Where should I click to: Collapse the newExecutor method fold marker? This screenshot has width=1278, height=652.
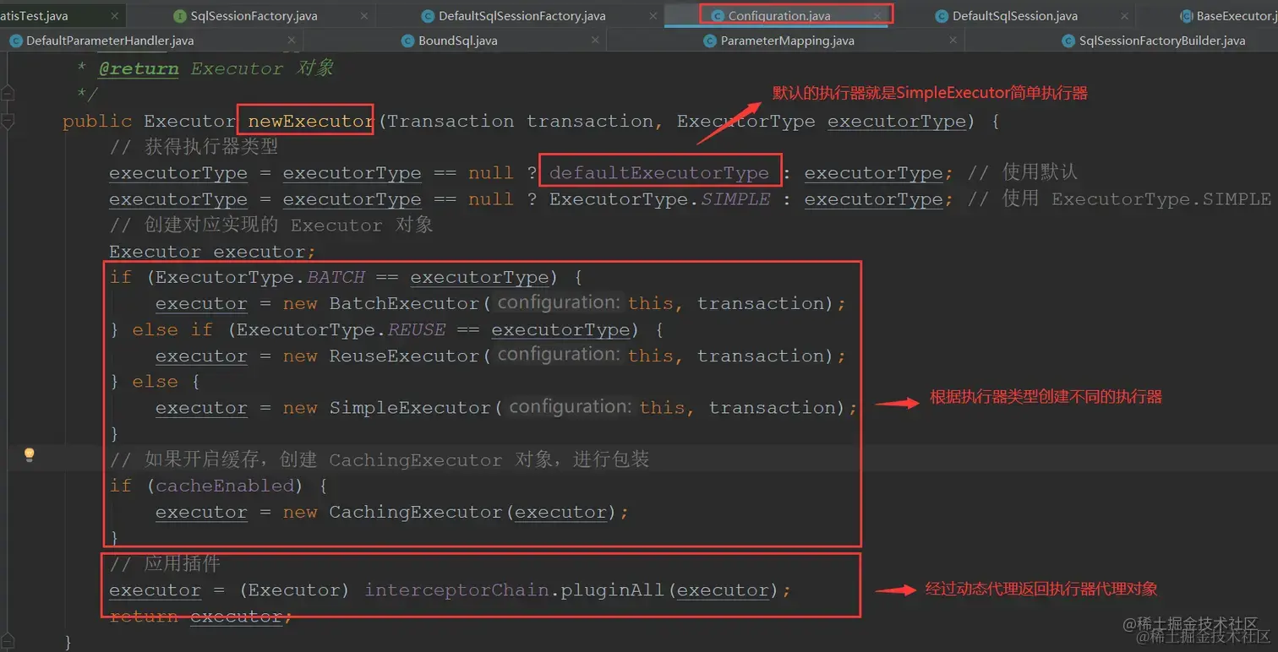(8, 122)
